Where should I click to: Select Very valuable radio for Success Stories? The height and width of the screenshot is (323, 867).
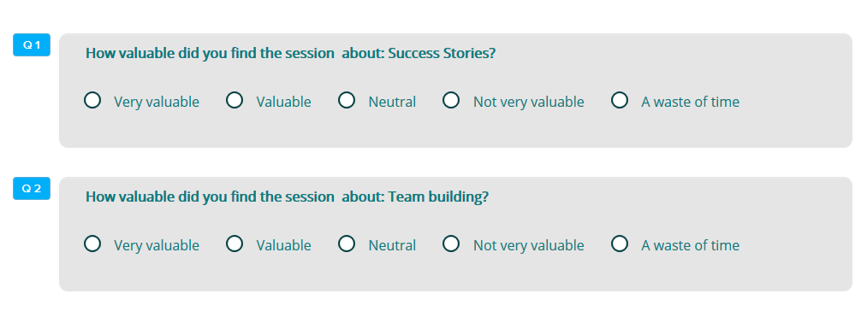point(92,100)
